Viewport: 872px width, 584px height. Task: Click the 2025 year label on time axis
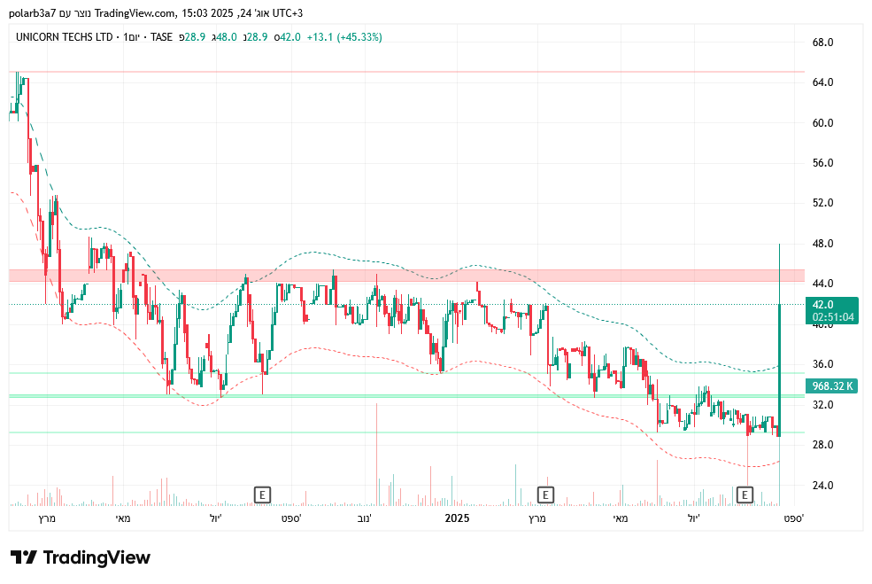(457, 518)
